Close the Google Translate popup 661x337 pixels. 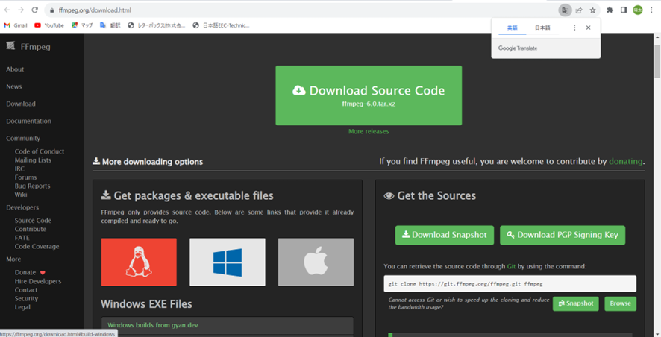588,28
